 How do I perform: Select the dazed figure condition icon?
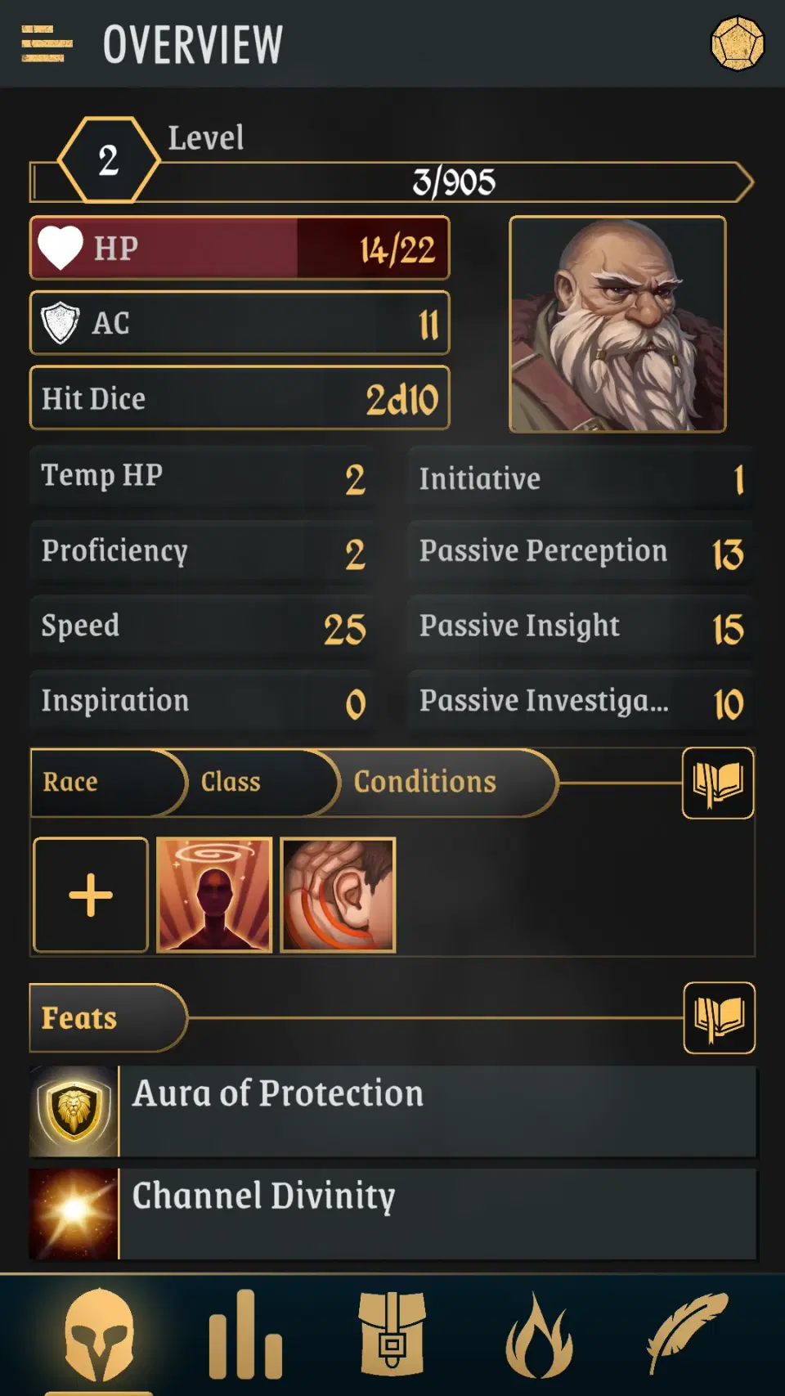pyautogui.click(x=214, y=895)
